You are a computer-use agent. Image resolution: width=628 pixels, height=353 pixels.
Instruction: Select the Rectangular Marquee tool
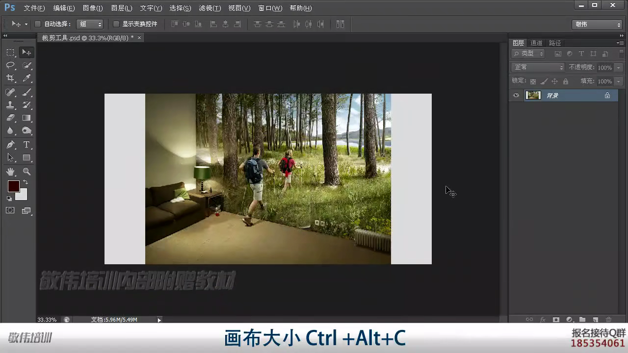(x=10, y=52)
